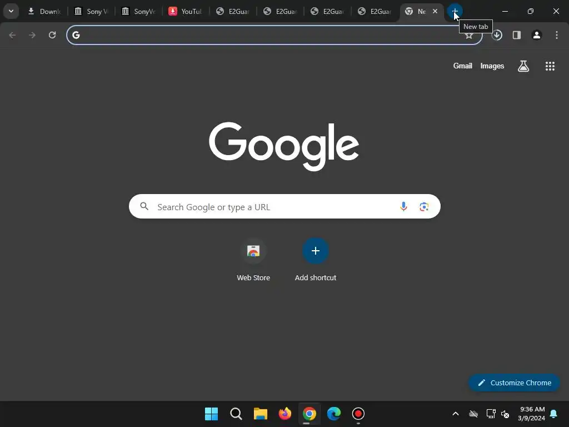Click the "Search Google or type a URL" box

(284, 207)
